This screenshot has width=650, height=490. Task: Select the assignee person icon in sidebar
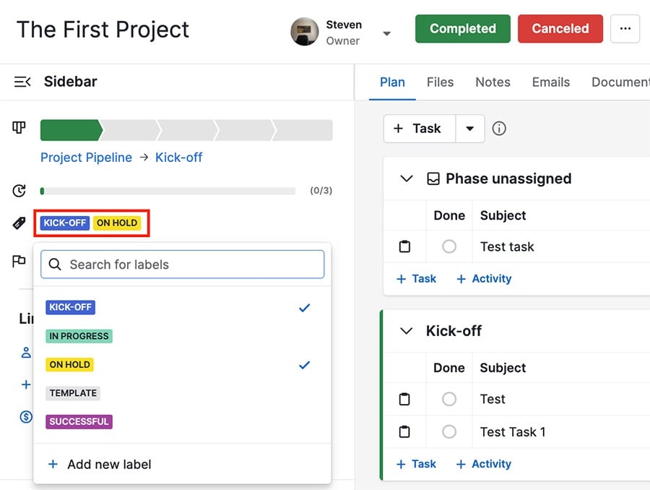[x=25, y=353]
